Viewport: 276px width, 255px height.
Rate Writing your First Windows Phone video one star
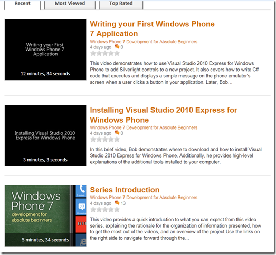(93, 53)
